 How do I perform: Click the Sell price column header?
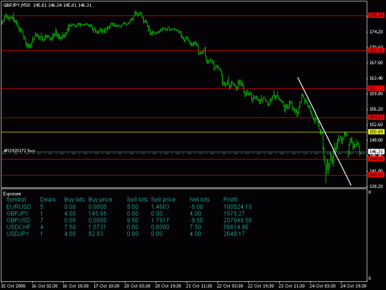click(x=163, y=200)
